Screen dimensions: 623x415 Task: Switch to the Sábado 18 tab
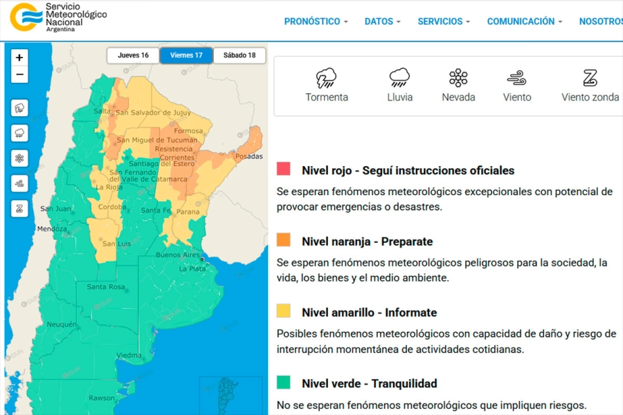click(240, 55)
